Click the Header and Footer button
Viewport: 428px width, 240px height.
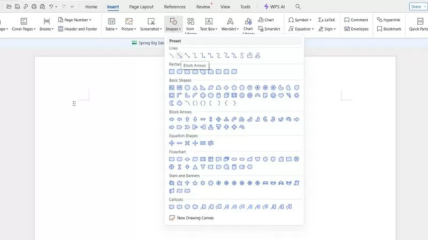(x=78, y=29)
